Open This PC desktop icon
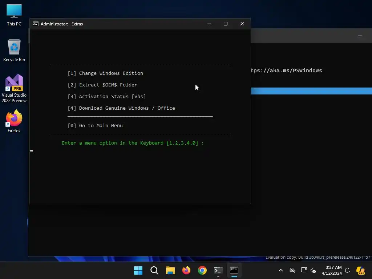Image resolution: width=372 pixels, height=279 pixels. [14, 15]
